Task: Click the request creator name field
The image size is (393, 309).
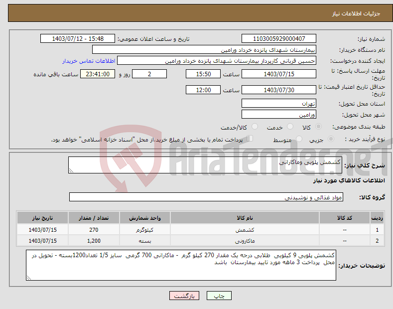Action: 217,61
